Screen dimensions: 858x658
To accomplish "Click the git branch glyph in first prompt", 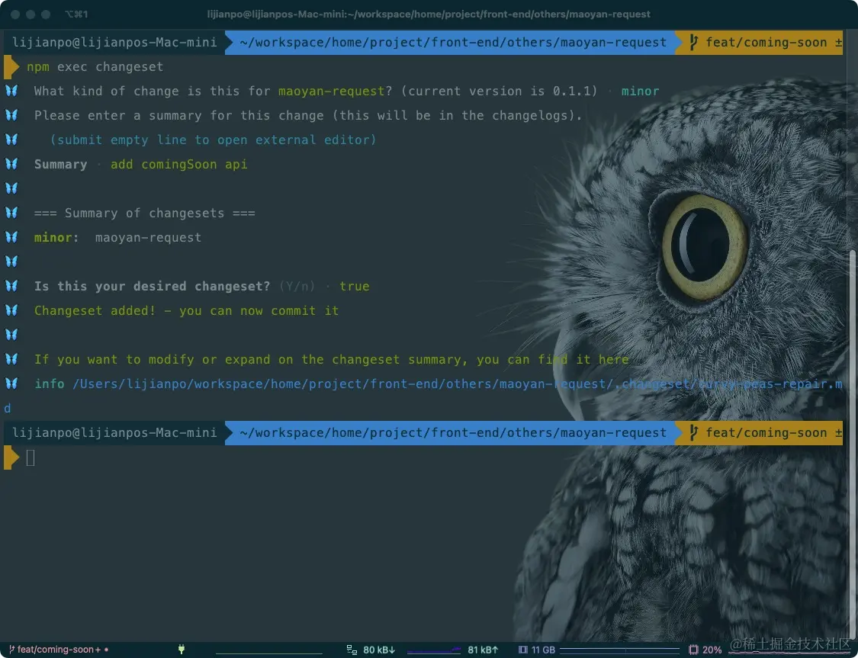I will 693,42.
